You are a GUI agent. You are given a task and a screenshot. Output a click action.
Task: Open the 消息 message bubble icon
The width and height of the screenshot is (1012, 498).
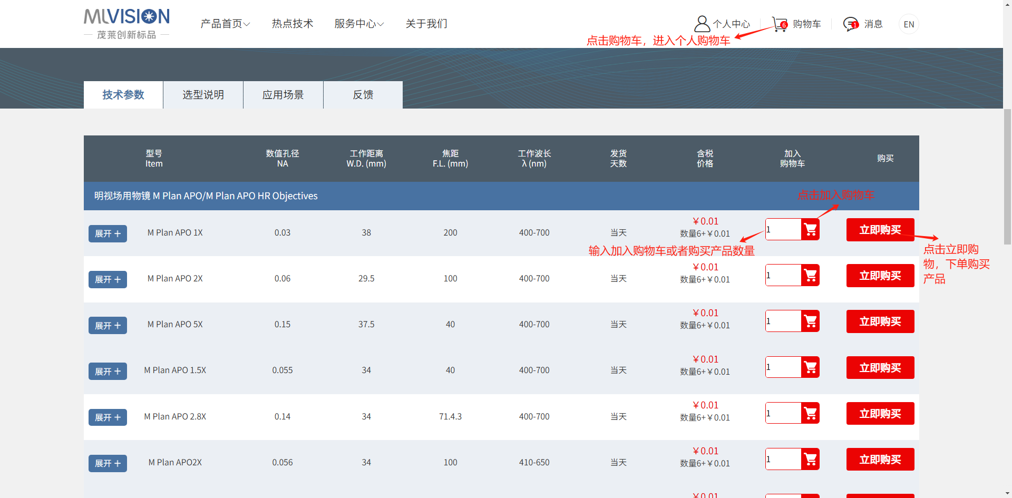point(851,24)
